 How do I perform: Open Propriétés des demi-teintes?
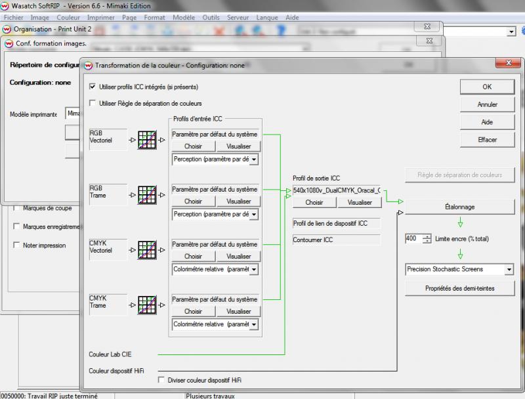tap(460, 288)
